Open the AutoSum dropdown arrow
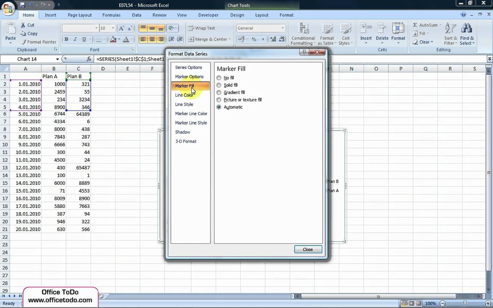 [440, 25]
